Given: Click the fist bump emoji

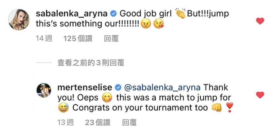Looking at the screenshot, I should 217,108.
